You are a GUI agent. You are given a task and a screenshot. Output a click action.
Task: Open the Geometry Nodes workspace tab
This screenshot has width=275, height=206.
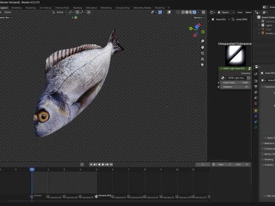tap(142, 8)
